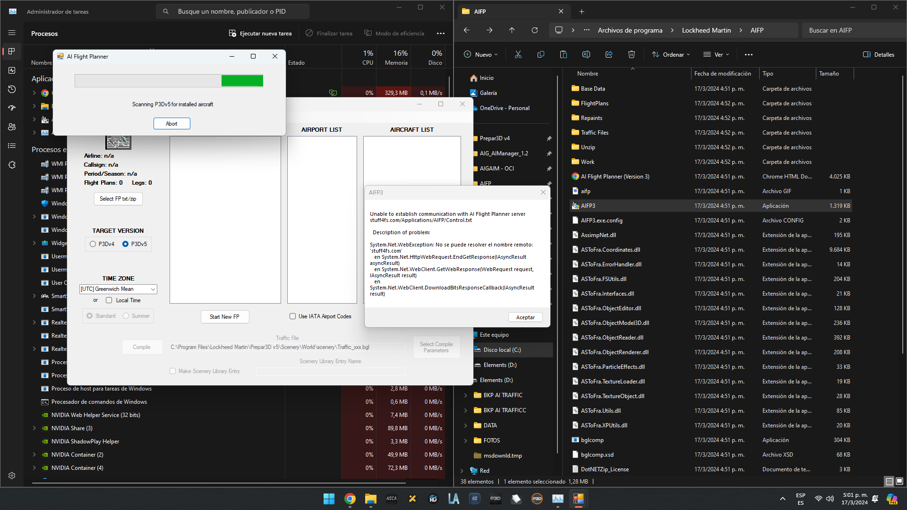The image size is (907, 510).
Task: Toggle the Detalles pane button
Action: click(879, 54)
